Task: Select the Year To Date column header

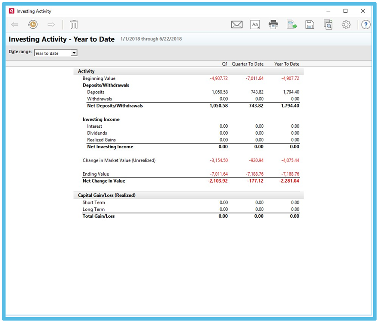Action: (x=286, y=64)
